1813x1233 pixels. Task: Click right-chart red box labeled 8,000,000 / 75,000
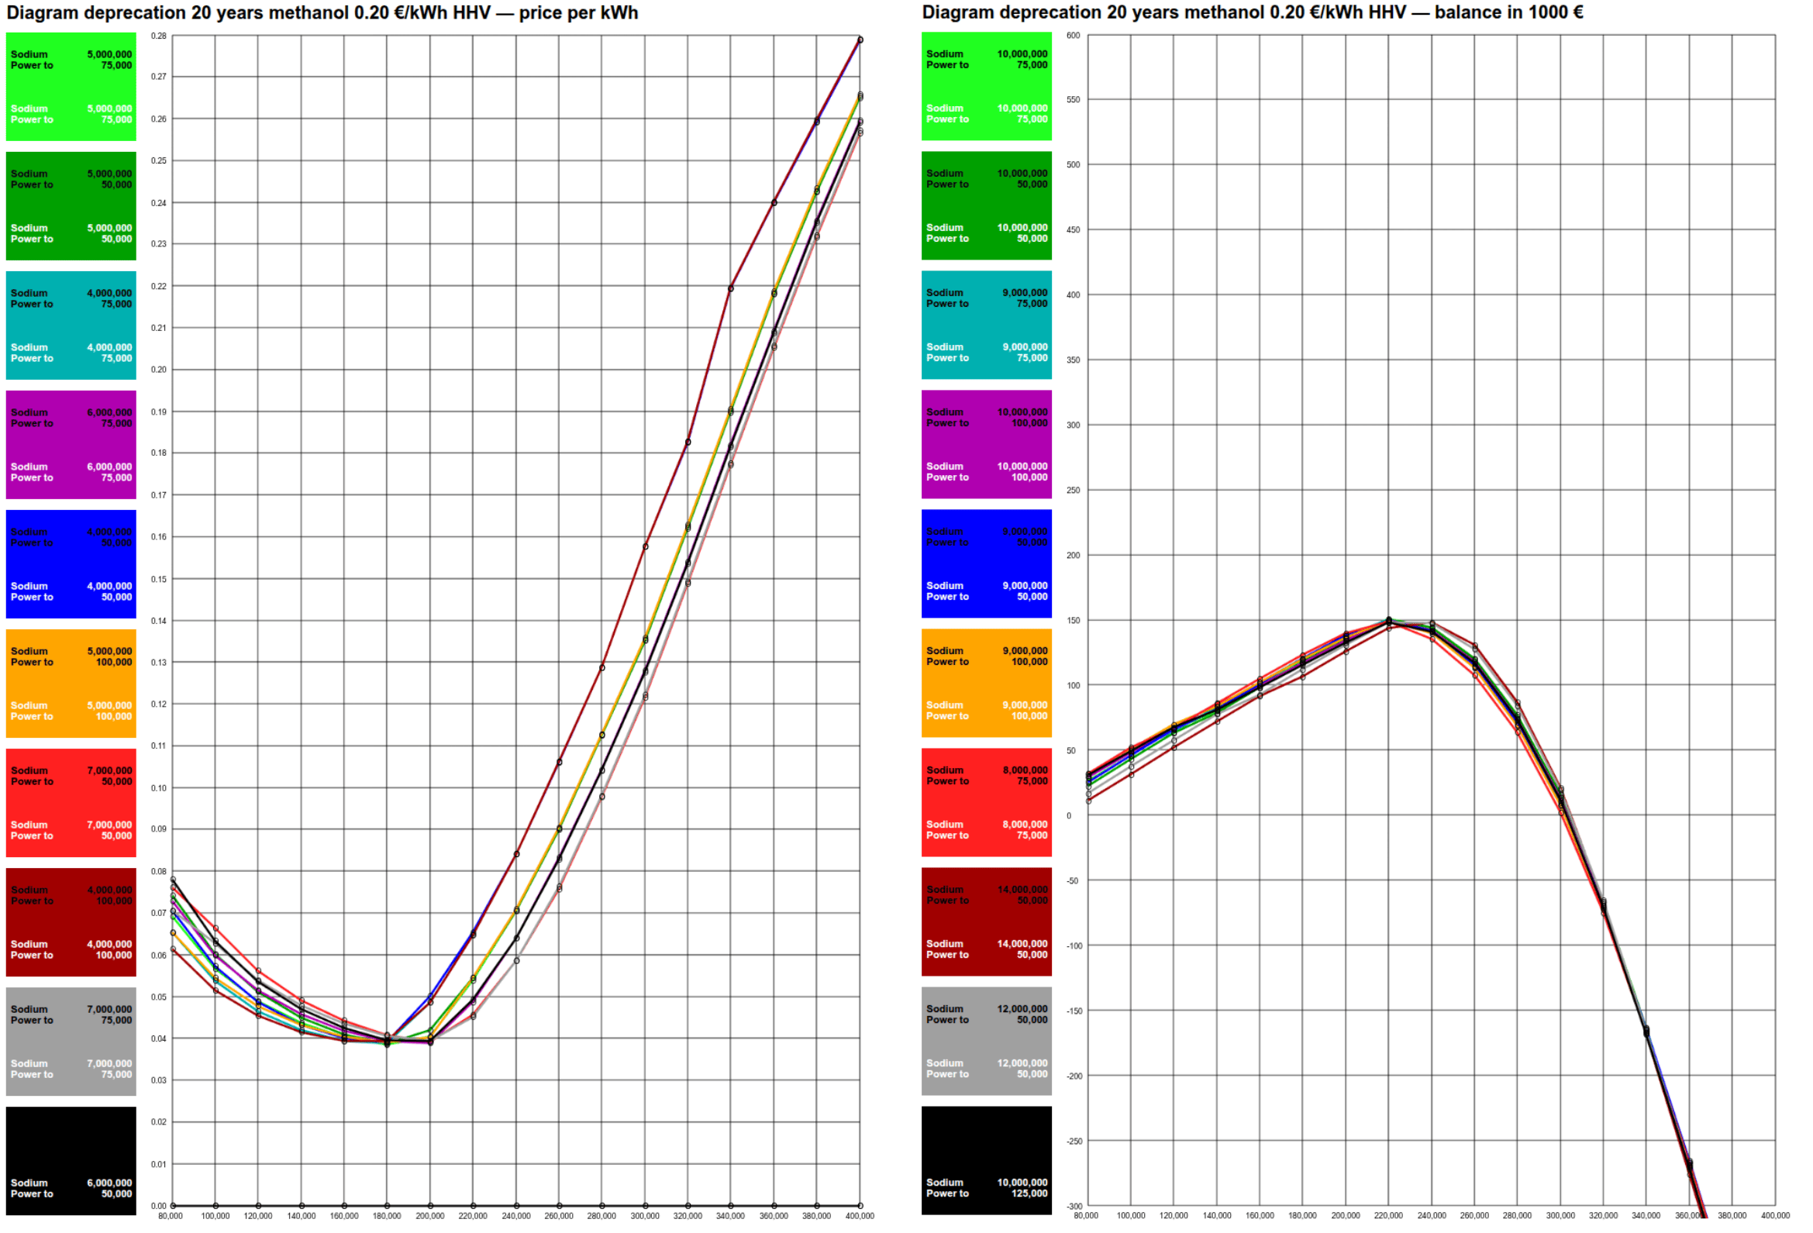(x=986, y=803)
